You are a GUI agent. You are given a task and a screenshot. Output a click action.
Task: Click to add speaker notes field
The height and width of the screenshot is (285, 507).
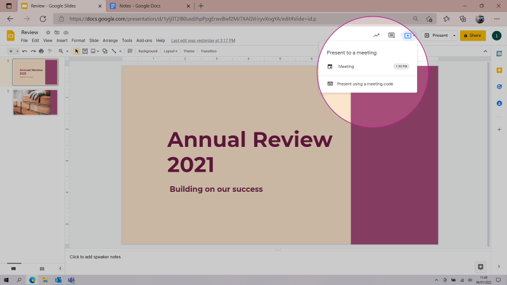click(x=278, y=257)
